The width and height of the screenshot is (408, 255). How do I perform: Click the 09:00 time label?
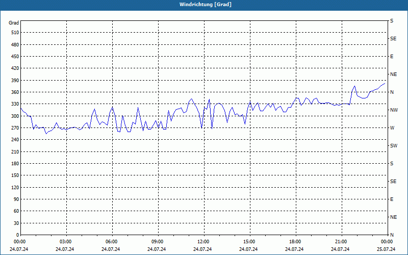click(158, 242)
